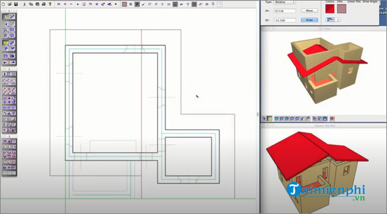Click the dark highlighted pen button in the top toolbar
Screen dimensions: 387x214
(x=137, y=4)
